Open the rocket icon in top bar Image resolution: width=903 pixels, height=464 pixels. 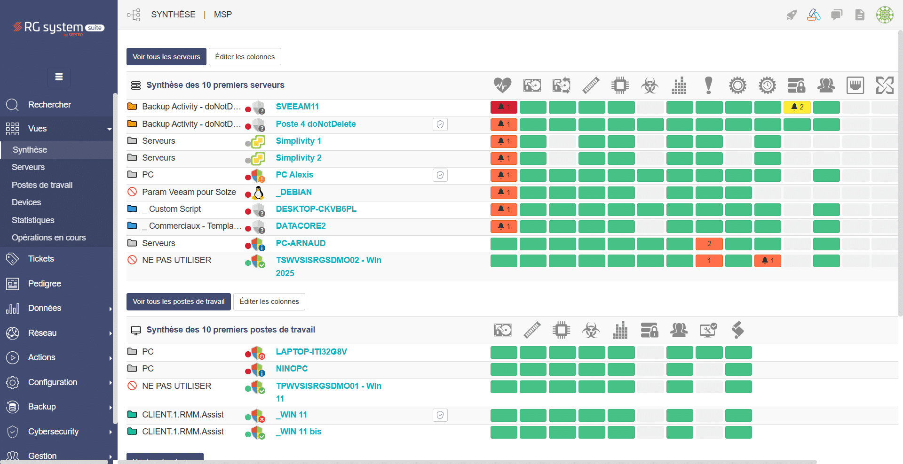pyautogui.click(x=792, y=15)
